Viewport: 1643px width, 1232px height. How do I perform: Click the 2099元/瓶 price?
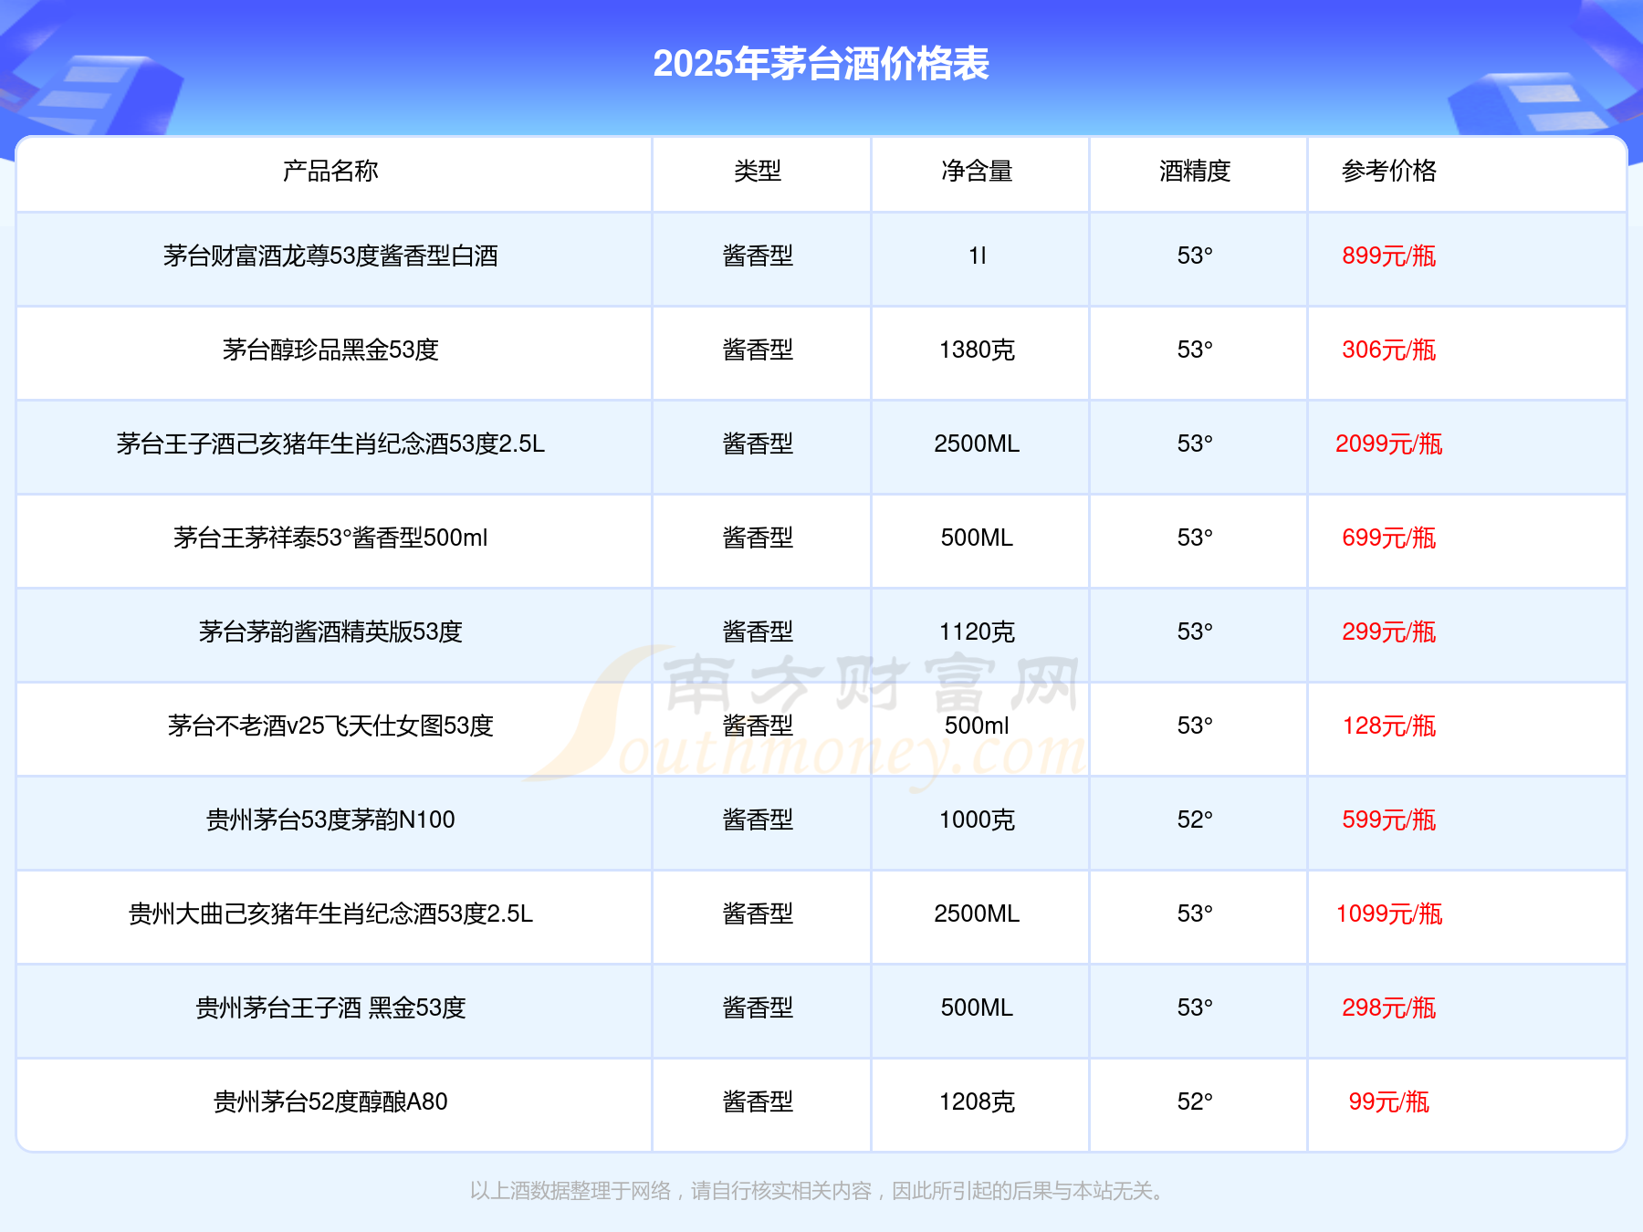(x=1388, y=444)
